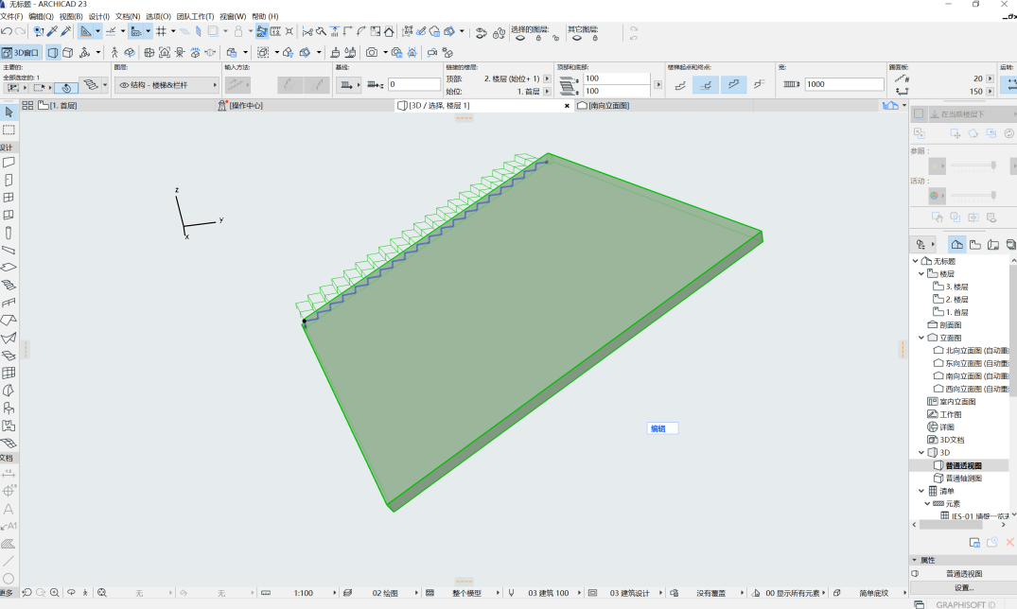The image size is (1017, 609).
Task: Click the baseline offset field showing 0
Action: click(413, 84)
